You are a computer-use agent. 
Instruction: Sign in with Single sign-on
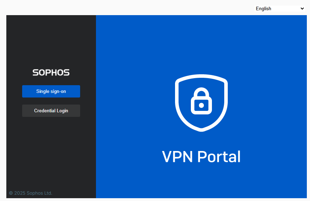[51, 91]
